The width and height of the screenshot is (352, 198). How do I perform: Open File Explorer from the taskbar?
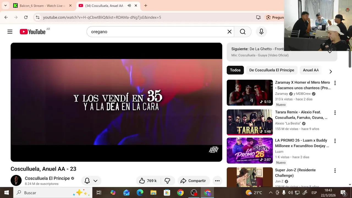153,193
